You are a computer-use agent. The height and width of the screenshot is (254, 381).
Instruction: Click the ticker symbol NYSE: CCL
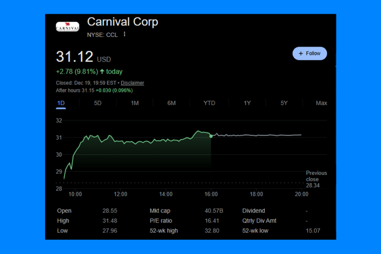(x=102, y=35)
